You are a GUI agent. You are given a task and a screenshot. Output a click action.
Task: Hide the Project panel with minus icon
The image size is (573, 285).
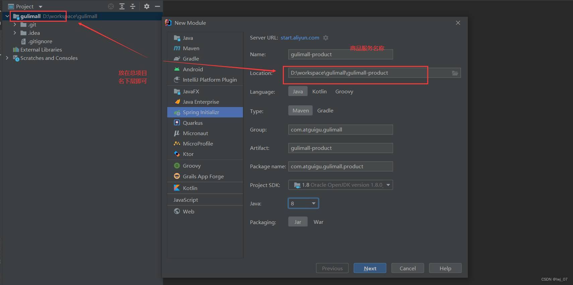click(x=157, y=6)
